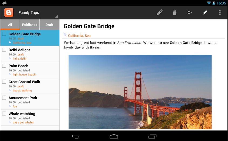
Task: Click the tag icon in Amusement Park row
Action: pyautogui.click(x=10, y=106)
